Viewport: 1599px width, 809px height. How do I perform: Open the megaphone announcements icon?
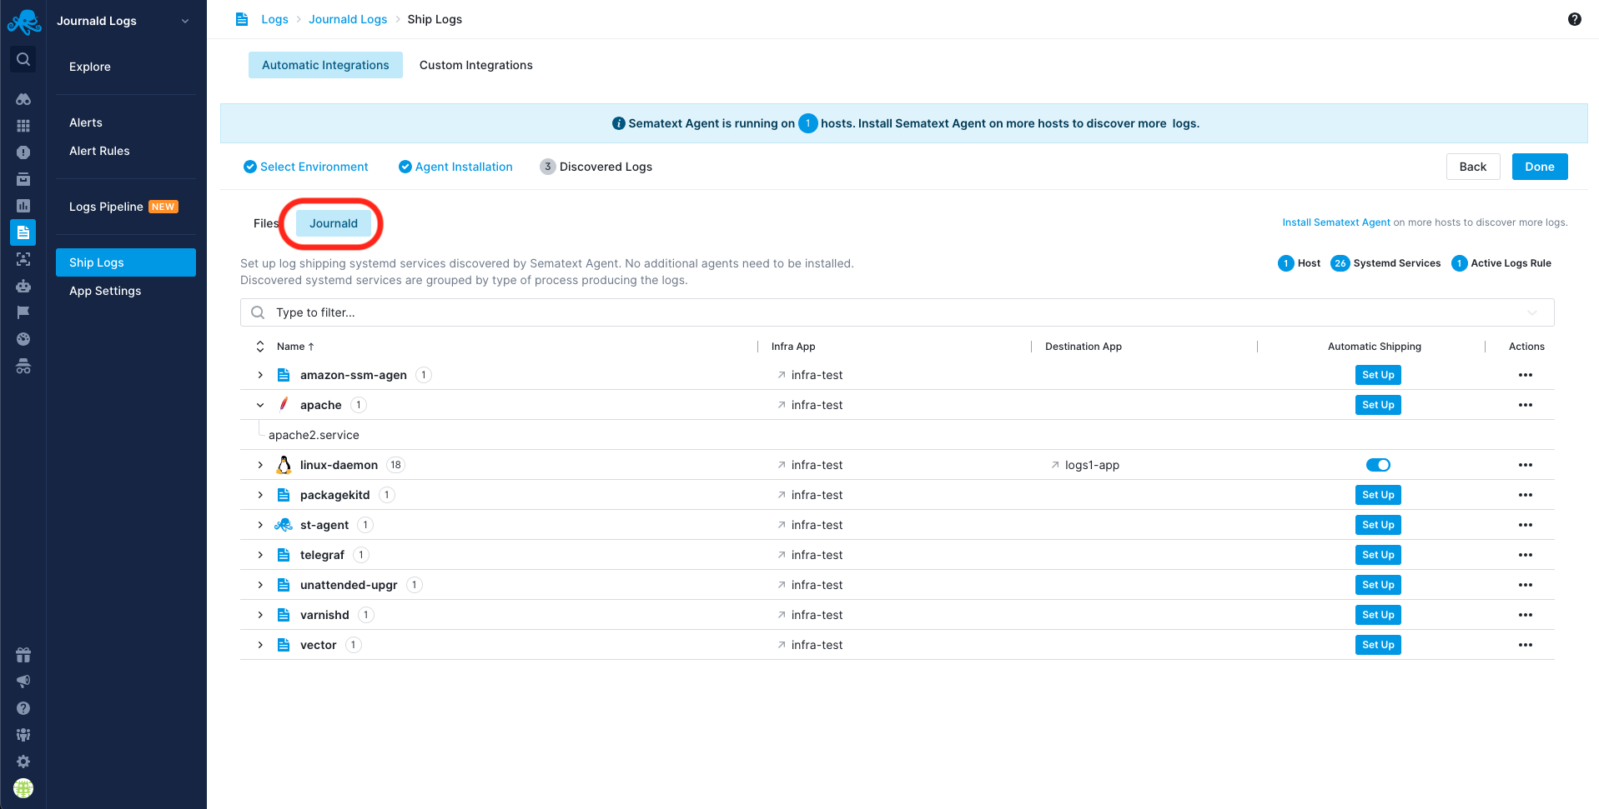23,682
